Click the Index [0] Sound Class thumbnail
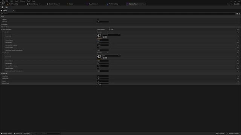Image resolution: width=241 pixels, height=135 pixels. pos(99,36)
